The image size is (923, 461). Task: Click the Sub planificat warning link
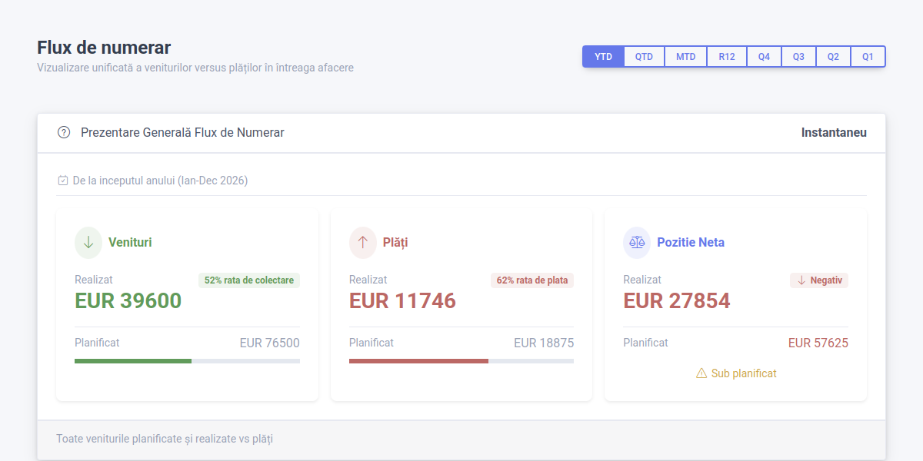(736, 373)
